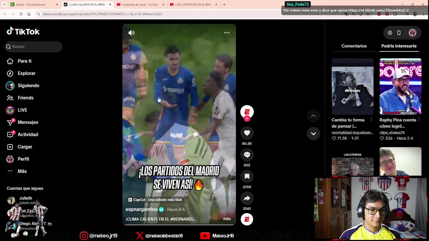This screenshot has width=429, height=241.
Task: Go back in the browser
Action: coord(5,14)
